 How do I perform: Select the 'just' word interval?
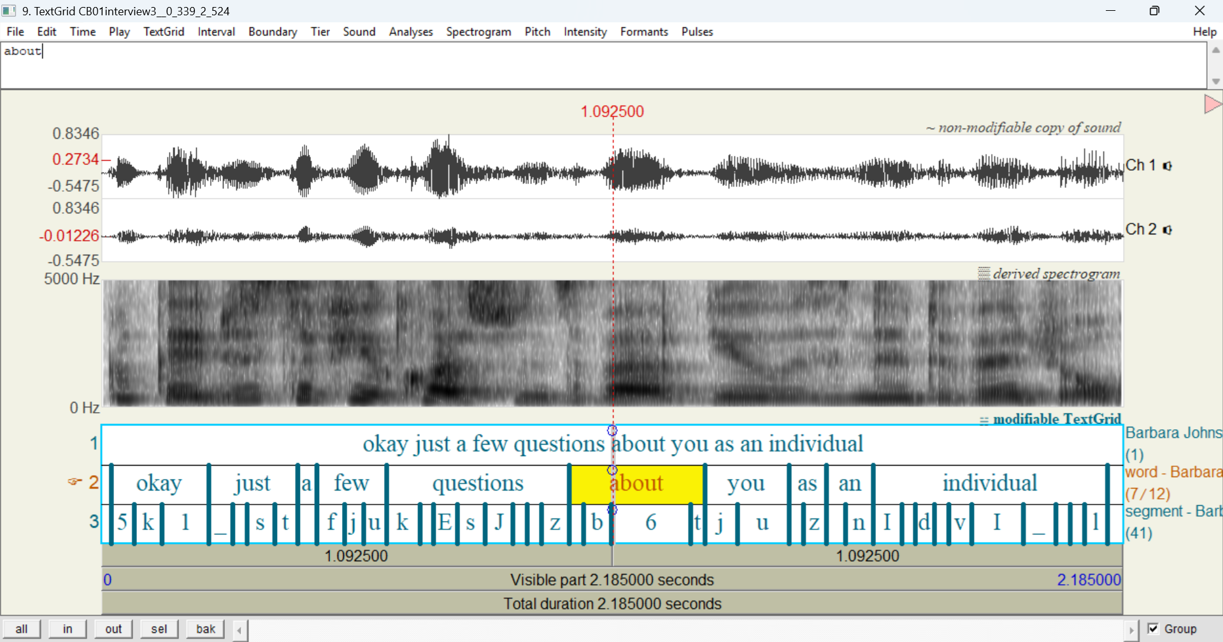tap(253, 484)
